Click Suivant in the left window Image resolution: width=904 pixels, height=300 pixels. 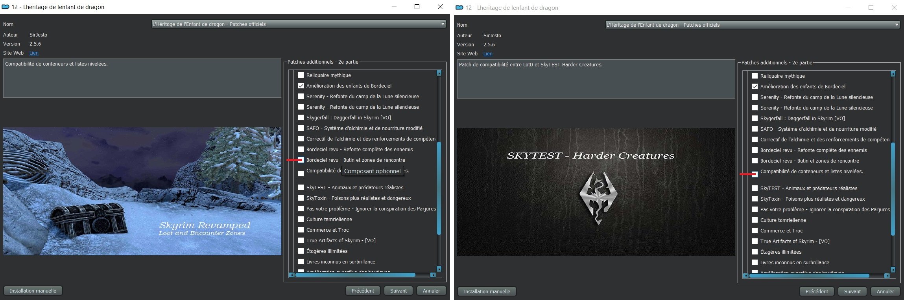398,291
